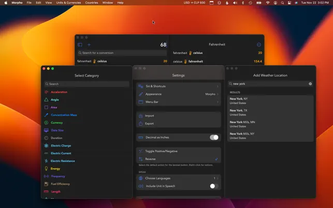Open the View menu
Image resolution: width=333 pixels, height=208 pixels.
(49, 3)
